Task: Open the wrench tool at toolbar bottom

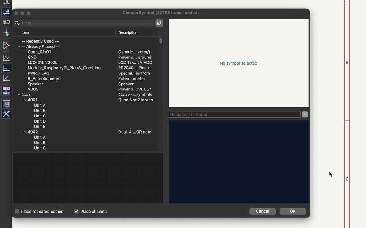Action: pos(6,113)
